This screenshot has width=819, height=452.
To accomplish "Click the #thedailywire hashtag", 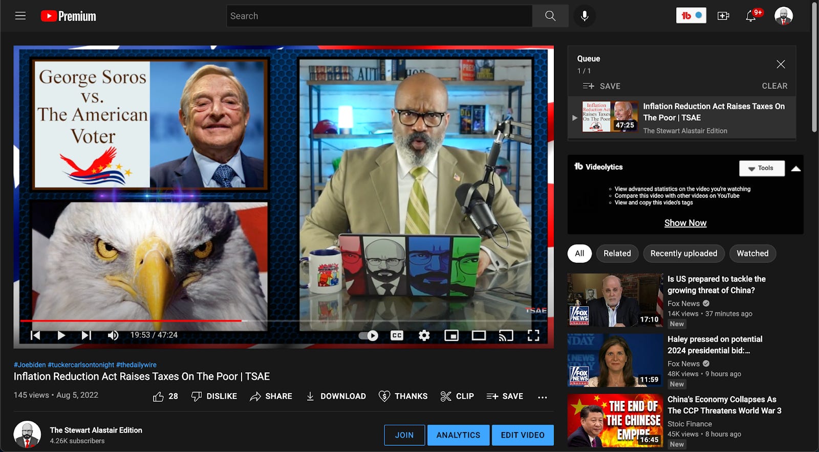I will pos(136,365).
